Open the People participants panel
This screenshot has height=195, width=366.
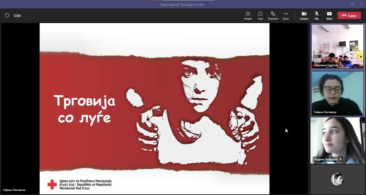tap(248, 15)
